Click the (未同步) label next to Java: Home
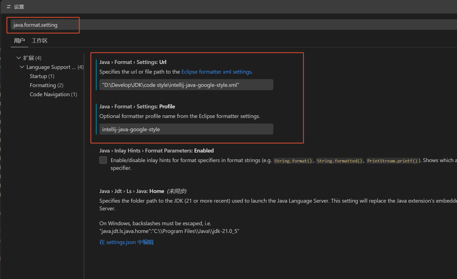 (177, 191)
